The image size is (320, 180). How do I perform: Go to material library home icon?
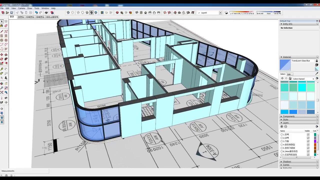(290, 78)
